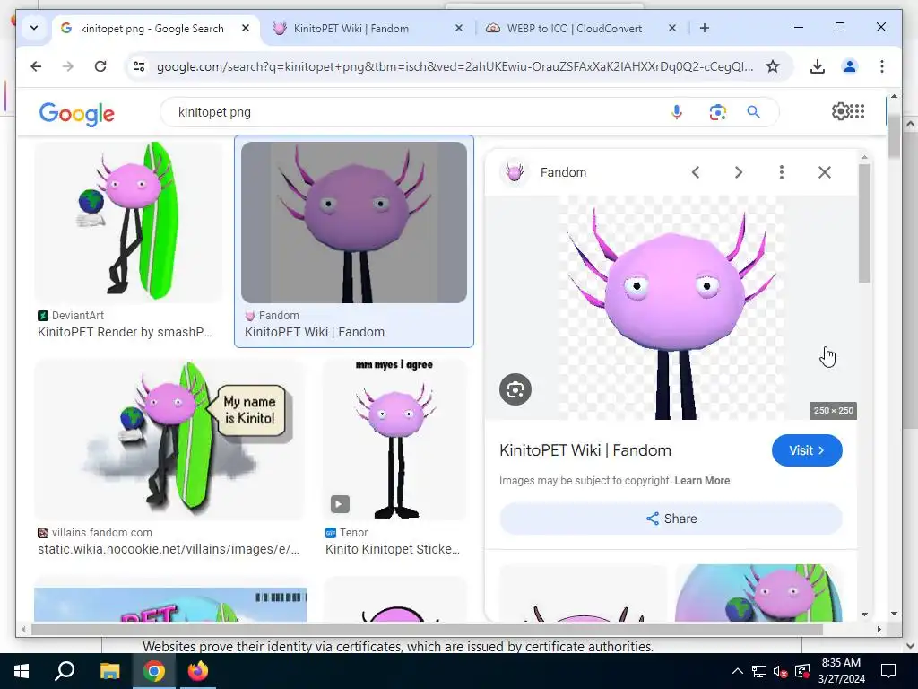Select the Fandom KinitoPET Wiki result thumbnail
918x689 pixels.
pos(353,222)
